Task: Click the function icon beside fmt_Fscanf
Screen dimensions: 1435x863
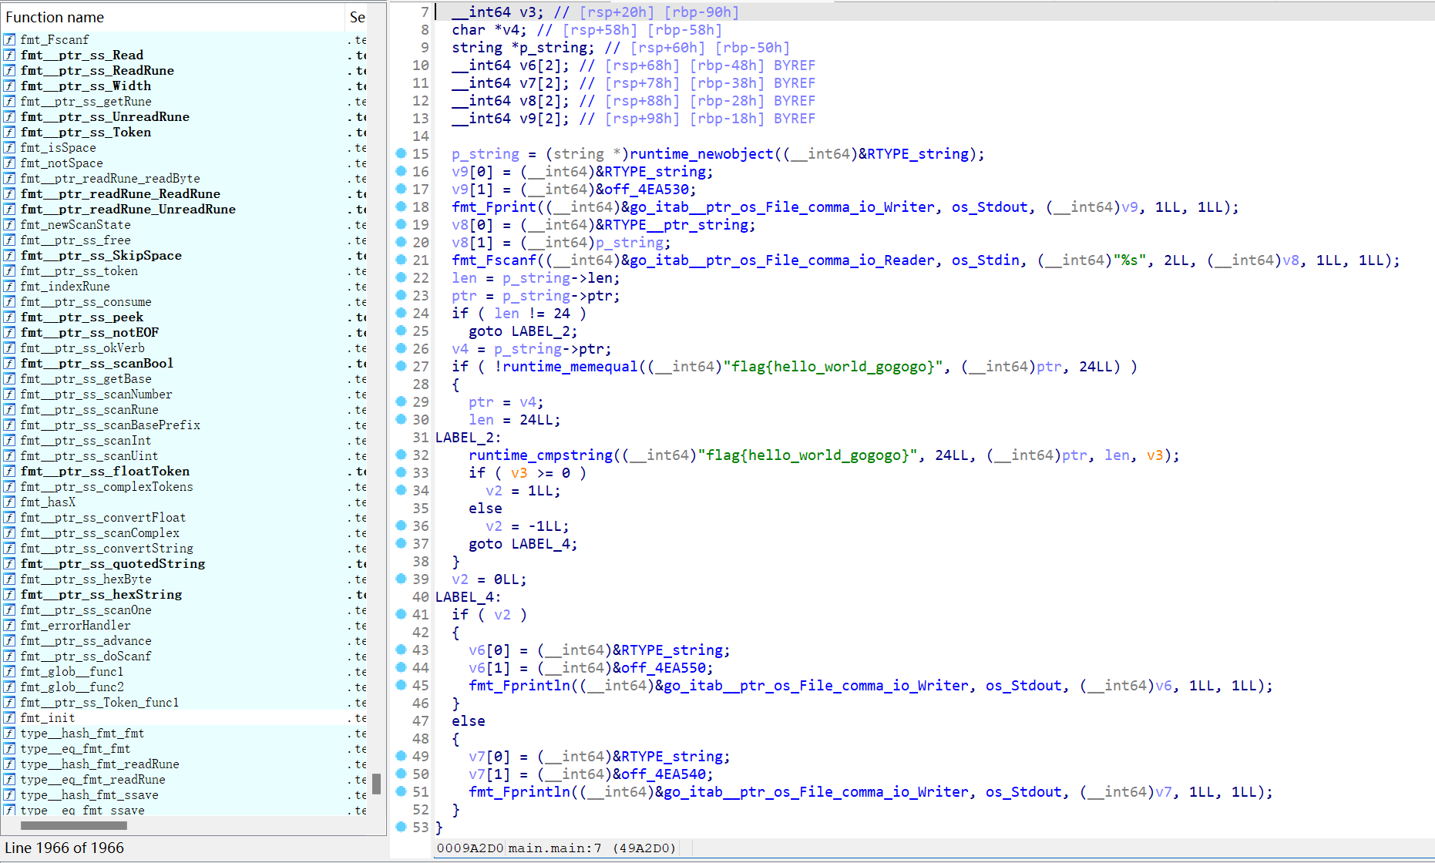Action: point(9,40)
